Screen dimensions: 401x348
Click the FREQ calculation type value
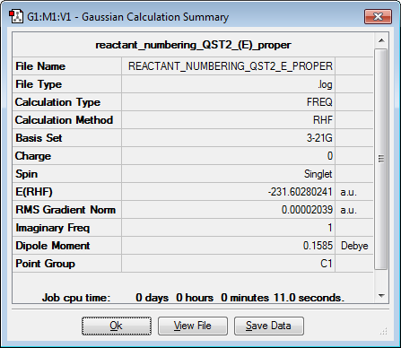click(x=319, y=102)
